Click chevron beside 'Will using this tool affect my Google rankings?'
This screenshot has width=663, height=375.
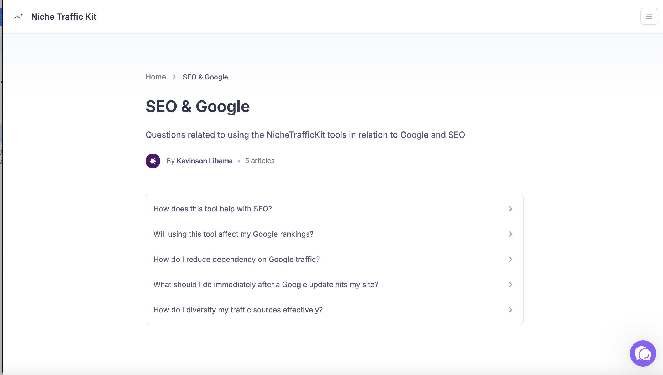tap(510, 234)
